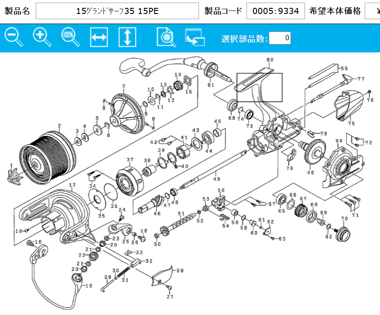The height and width of the screenshot is (315, 380).
Task: Click the zoom out magnifier icon
Action: point(14,37)
